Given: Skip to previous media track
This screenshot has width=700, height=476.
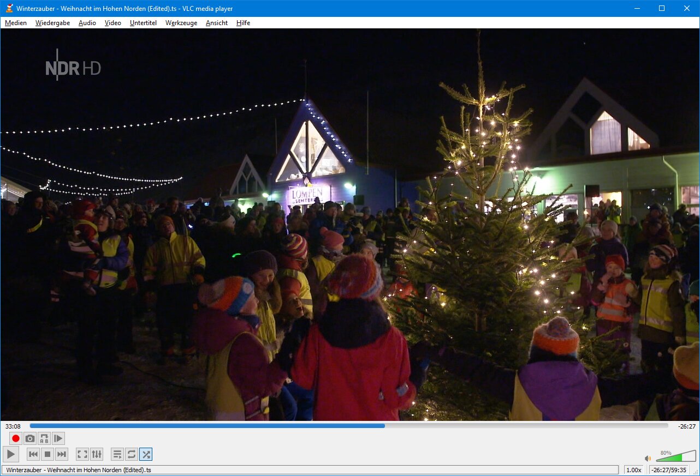Looking at the screenshot, I should click(x=33, y=454).
